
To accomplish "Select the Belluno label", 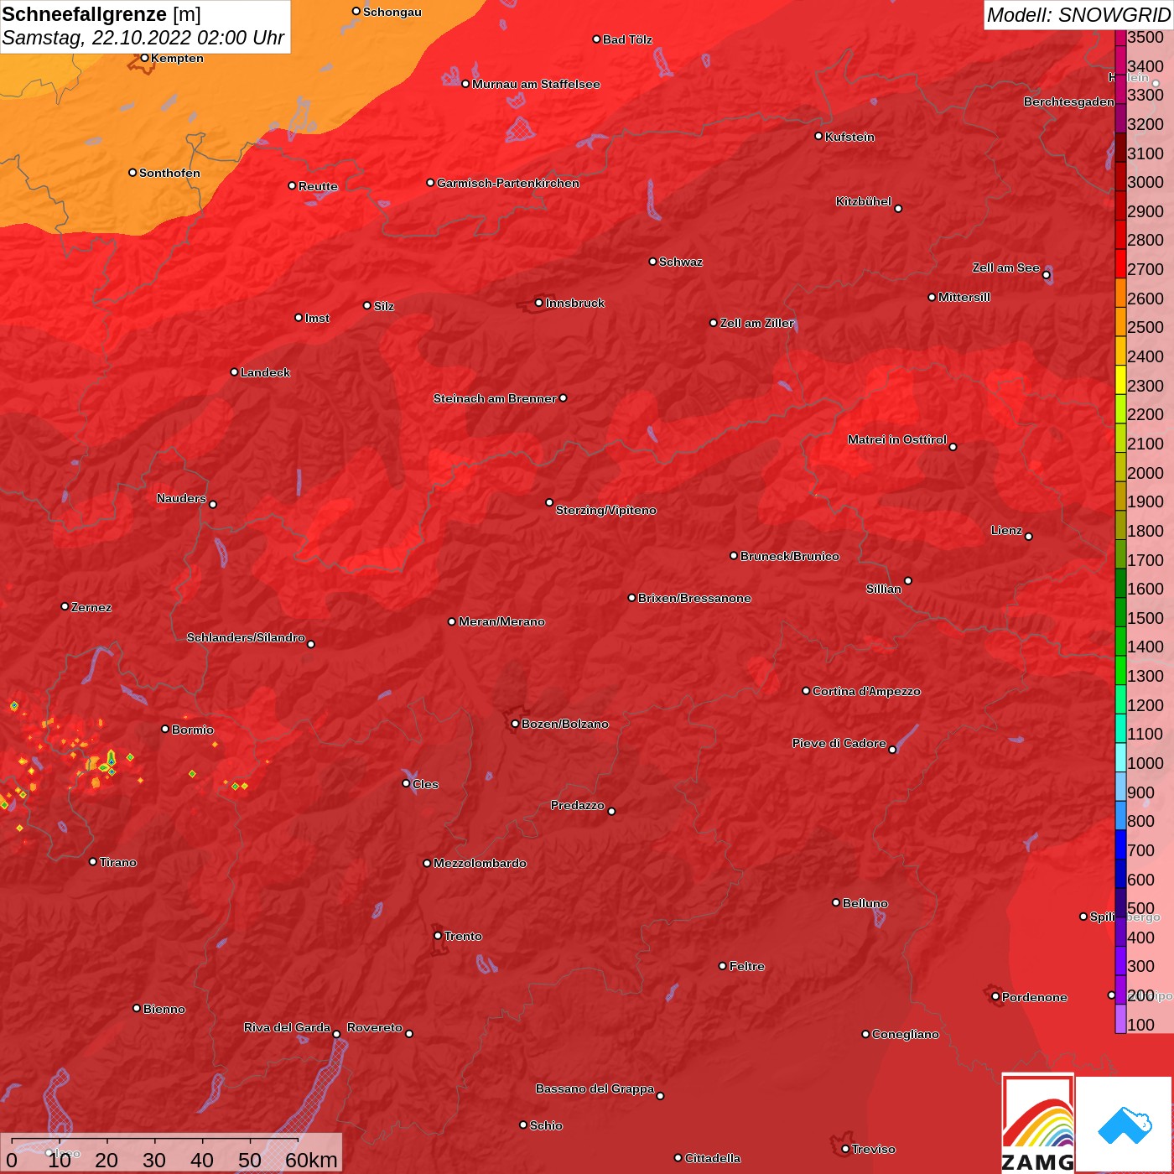I will click(x=865, y=903).
